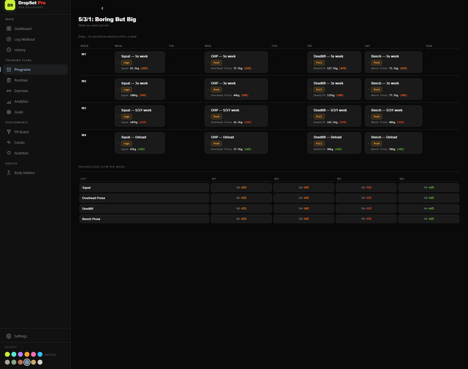Click the Routines clipboard icon
468x369 pixels.
[9, 80]
